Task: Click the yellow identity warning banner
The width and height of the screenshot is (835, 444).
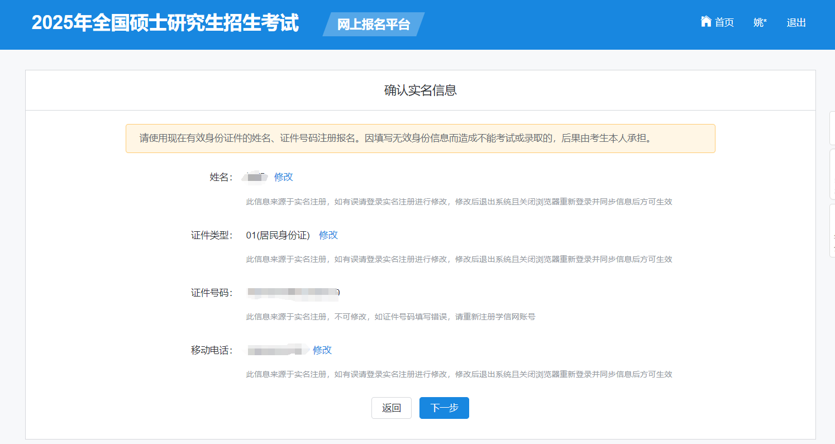Action: tap(420, 139)
